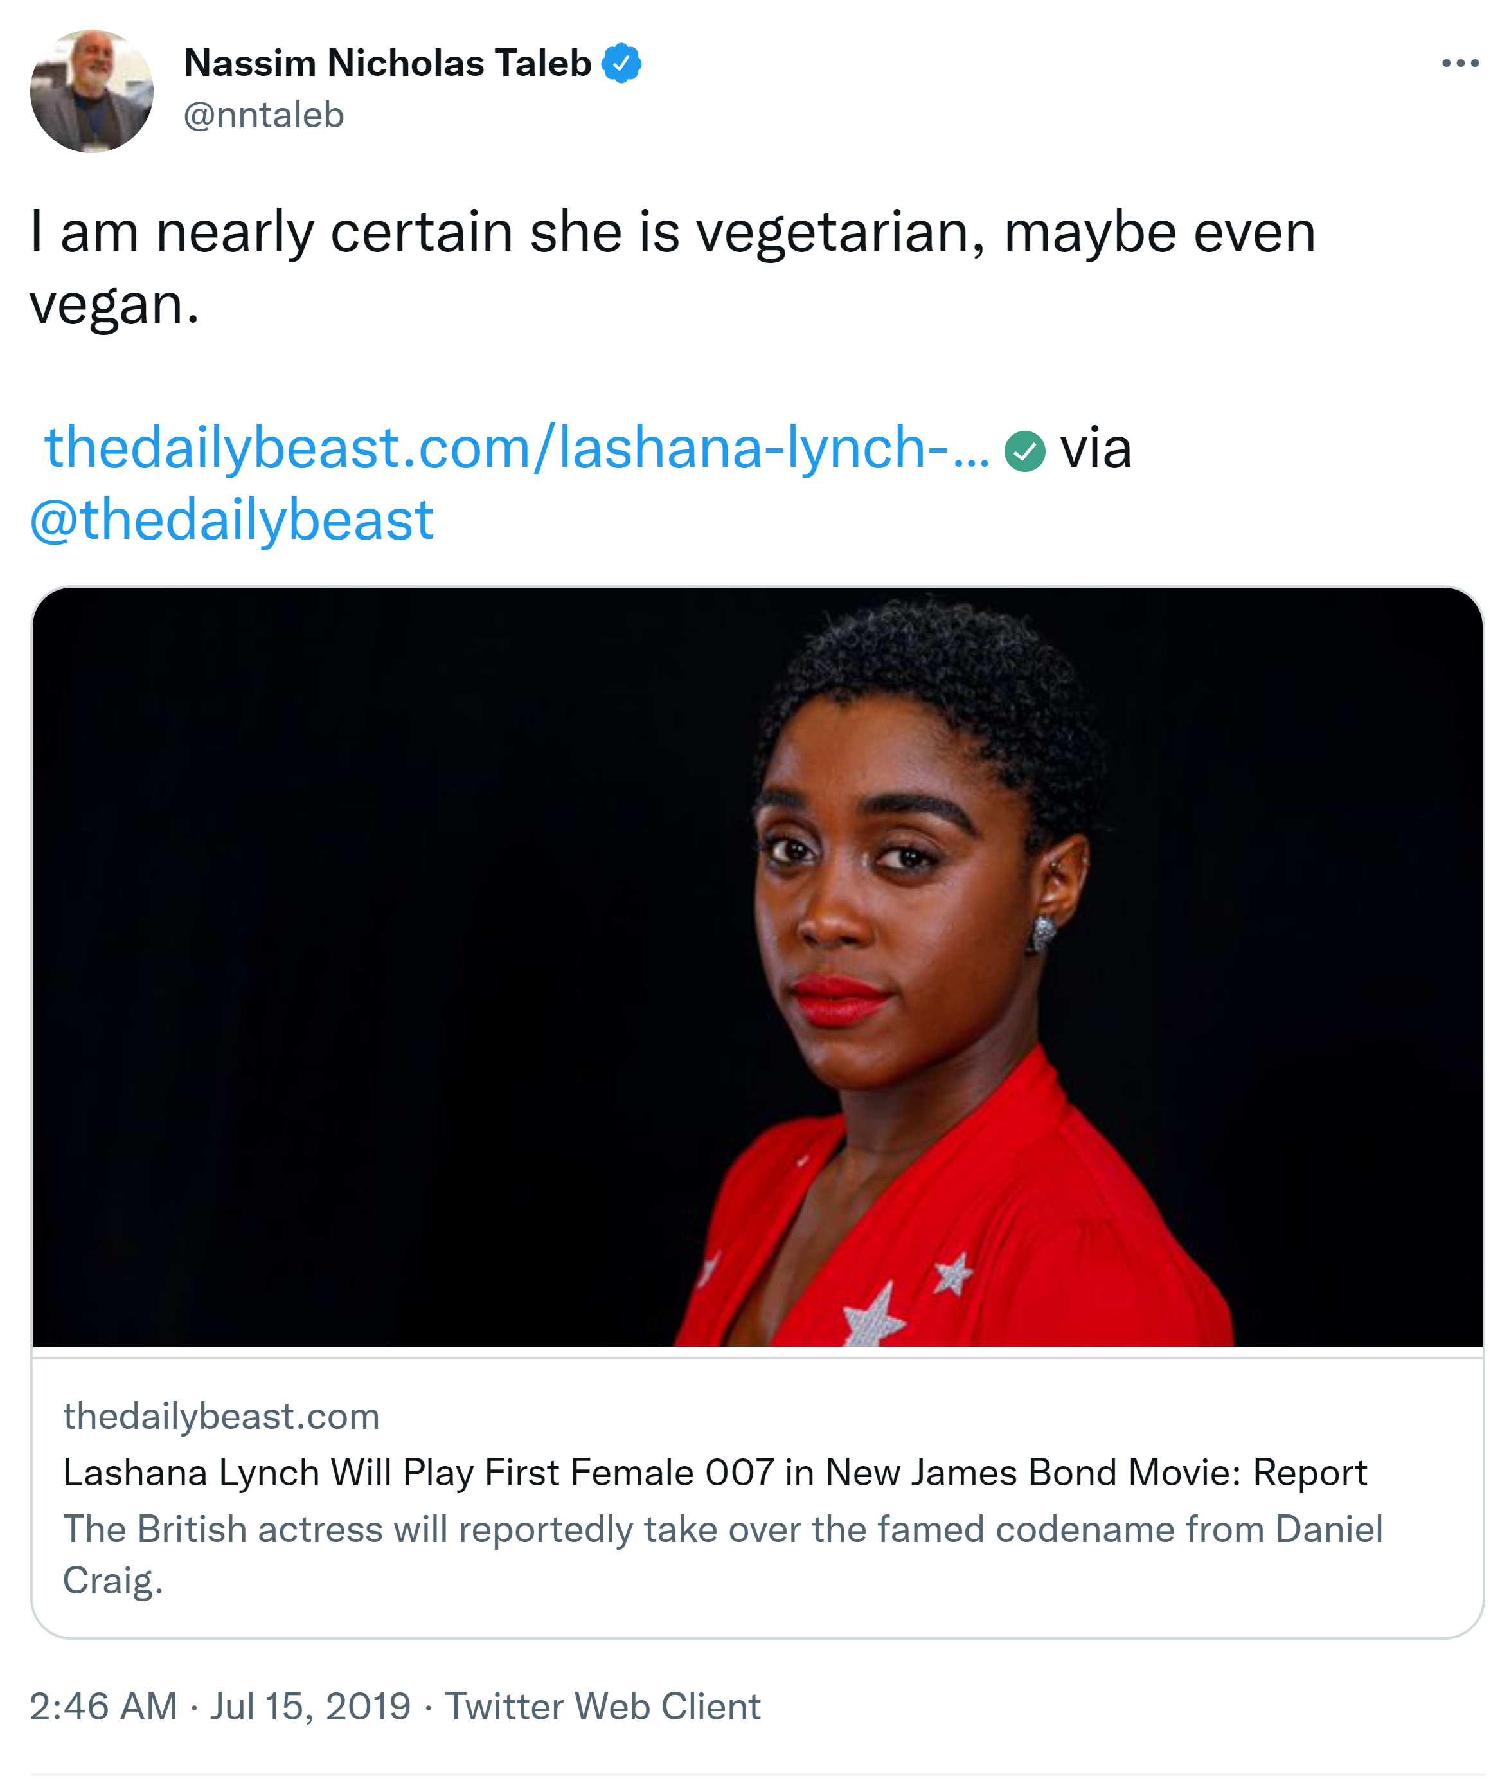Open the "Lashana Lynch Will Play First Female 007" headline
The image size is (1509, 1787).
coord(714,1474)
